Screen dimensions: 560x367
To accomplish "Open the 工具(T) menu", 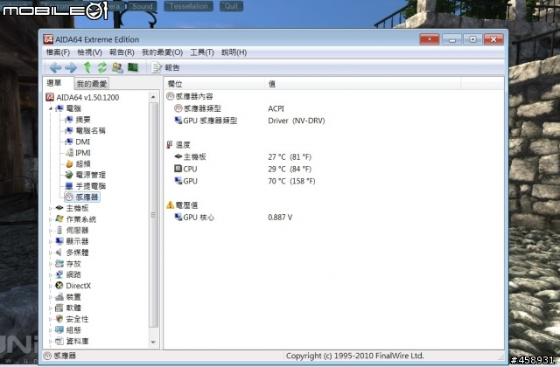I will (x=202, y=52).
